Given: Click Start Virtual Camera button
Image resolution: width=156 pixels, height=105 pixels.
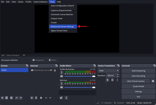Looking at the screenshot, I should (136, 81).
